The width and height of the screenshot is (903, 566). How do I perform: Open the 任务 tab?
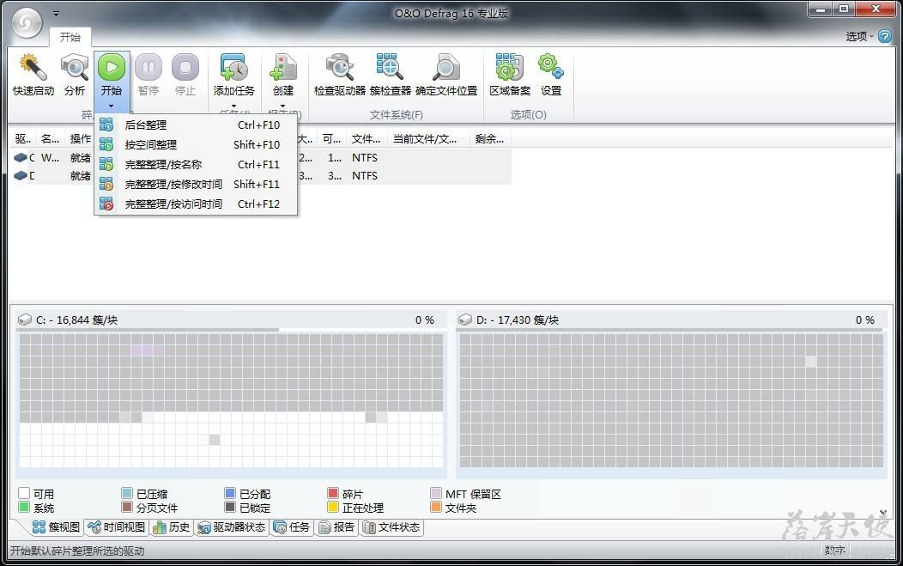pos(292,526)
